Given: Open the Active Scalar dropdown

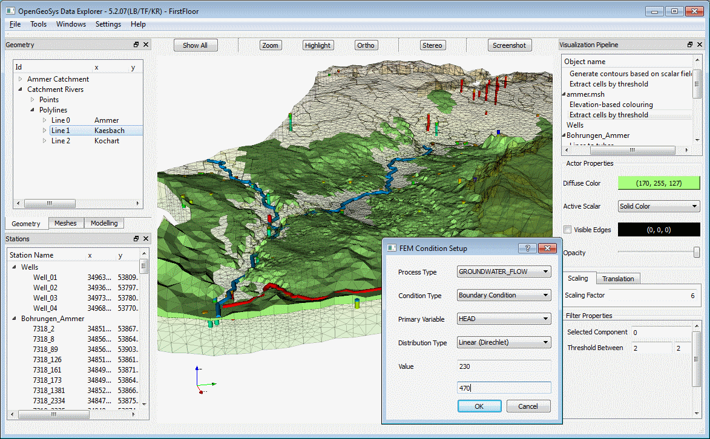Looking at the screenshot, I should (x=659, y=206).
